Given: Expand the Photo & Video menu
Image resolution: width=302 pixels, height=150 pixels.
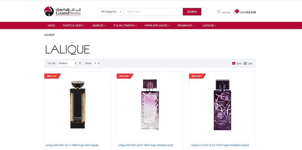Looking at the screenshot, I should (x=74, y=26).
